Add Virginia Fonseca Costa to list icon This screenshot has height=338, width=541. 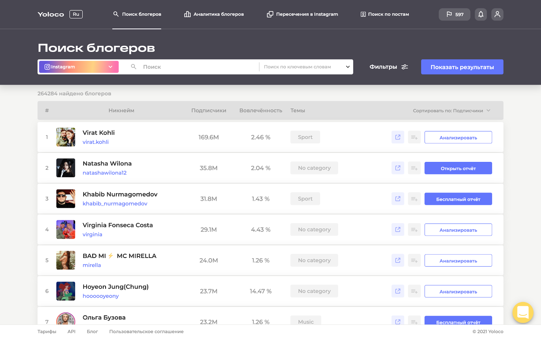click(x=415, y=230)
